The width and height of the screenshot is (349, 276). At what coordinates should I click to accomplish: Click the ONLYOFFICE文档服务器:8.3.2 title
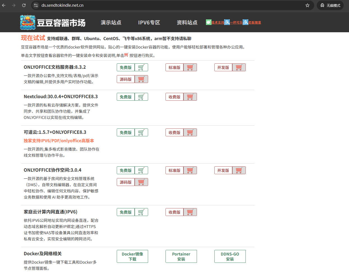[x=55, y=67]
